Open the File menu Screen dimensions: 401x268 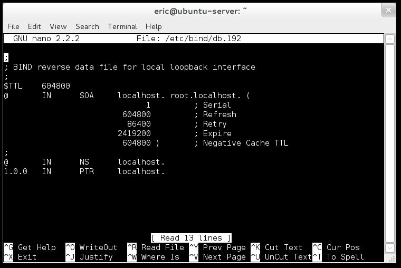13,26
